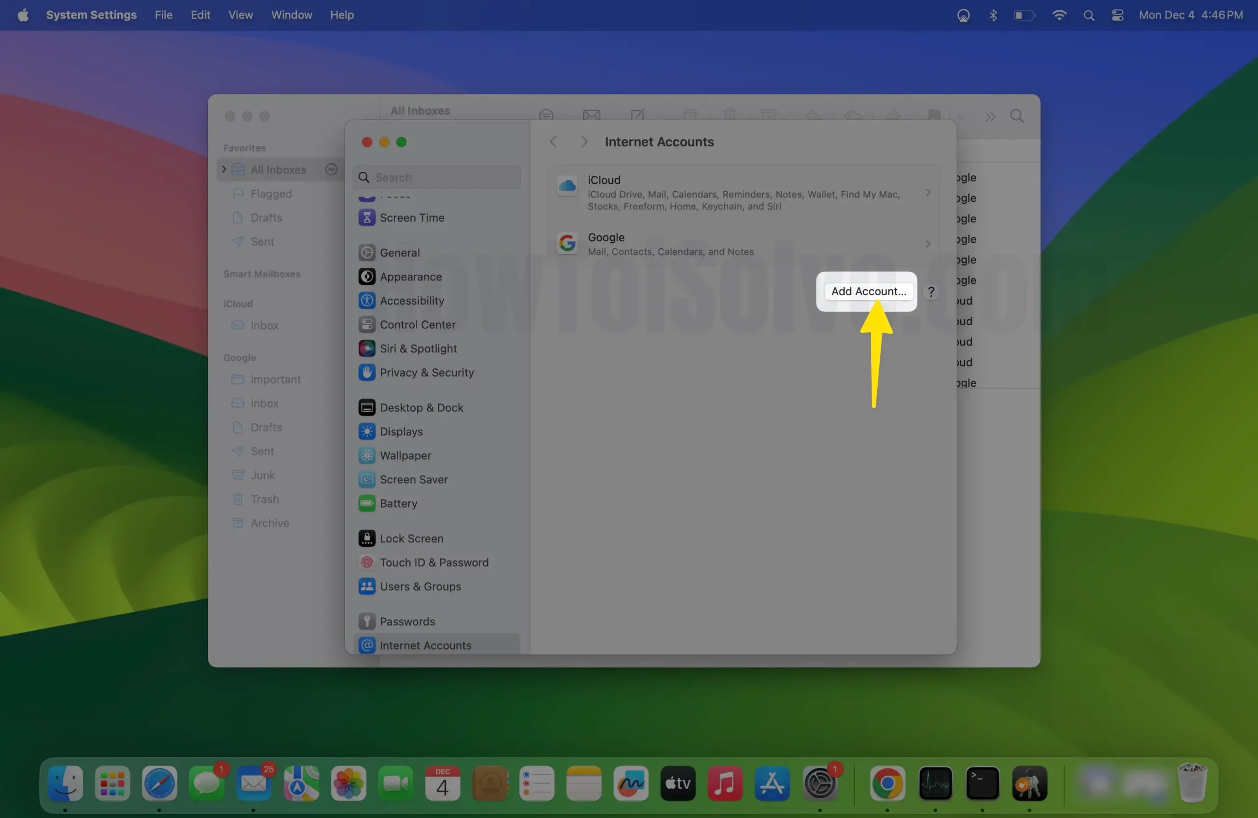Select Siri & Spotlight sidebar item

[418, 349]
